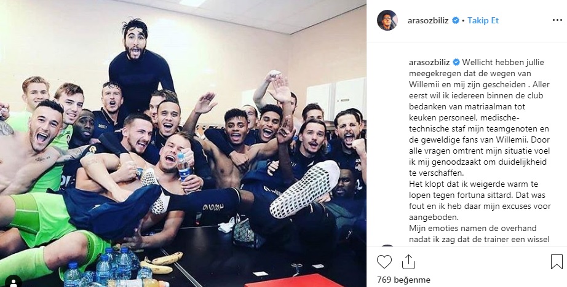Like the post with the heart icon
This screenshot has height=287, width=567.
click(384, 262)
